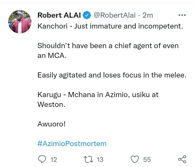The height and width of the screenshot is (167, 195).
Task: Click the word Awuoro! in the tweet
Action: 51,124
